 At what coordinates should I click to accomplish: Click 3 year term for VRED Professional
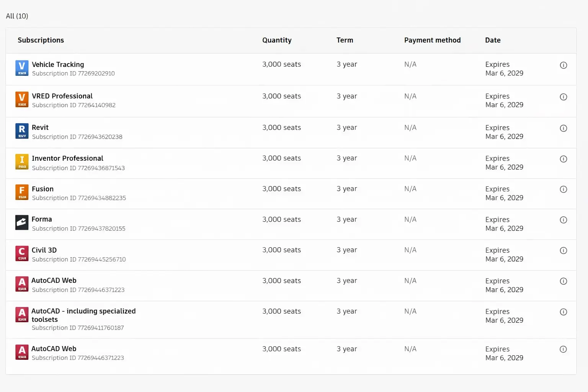pyautogui.click(x=347, y=96)
